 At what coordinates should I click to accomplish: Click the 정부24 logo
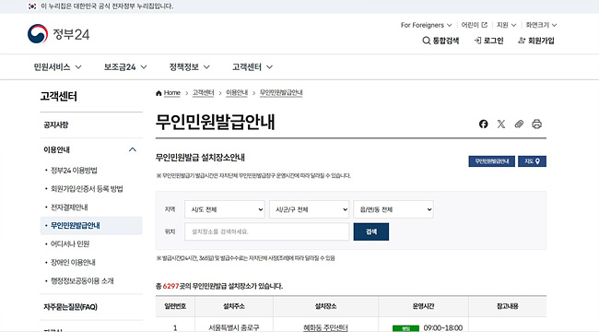58,34
